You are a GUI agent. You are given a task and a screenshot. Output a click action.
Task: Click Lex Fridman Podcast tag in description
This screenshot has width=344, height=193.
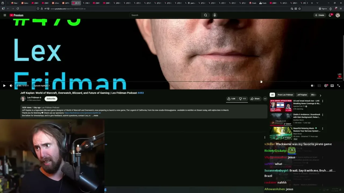[x=50, y=107]
